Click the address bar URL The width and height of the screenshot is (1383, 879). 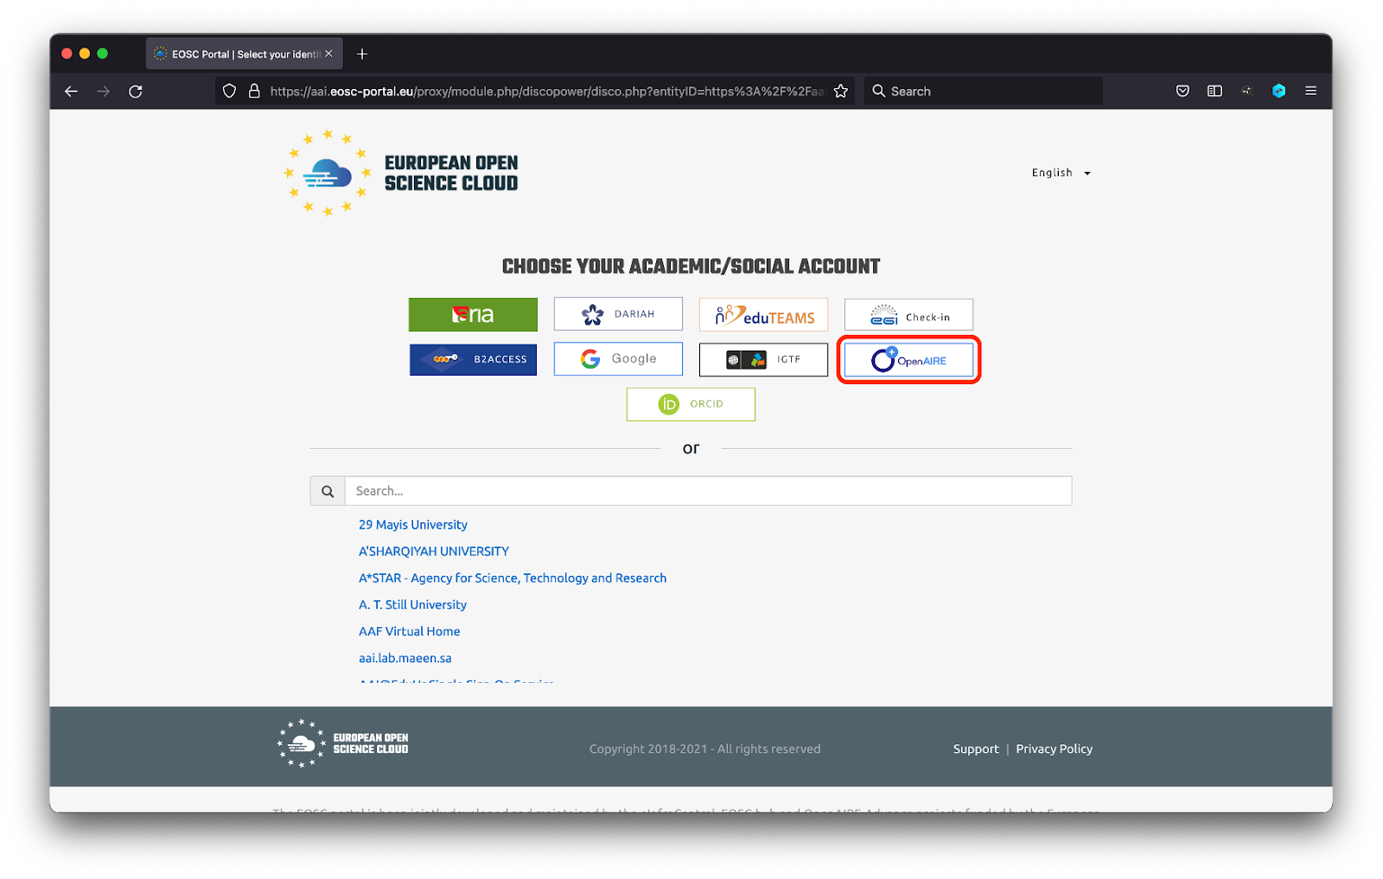[x=546, y=92]
